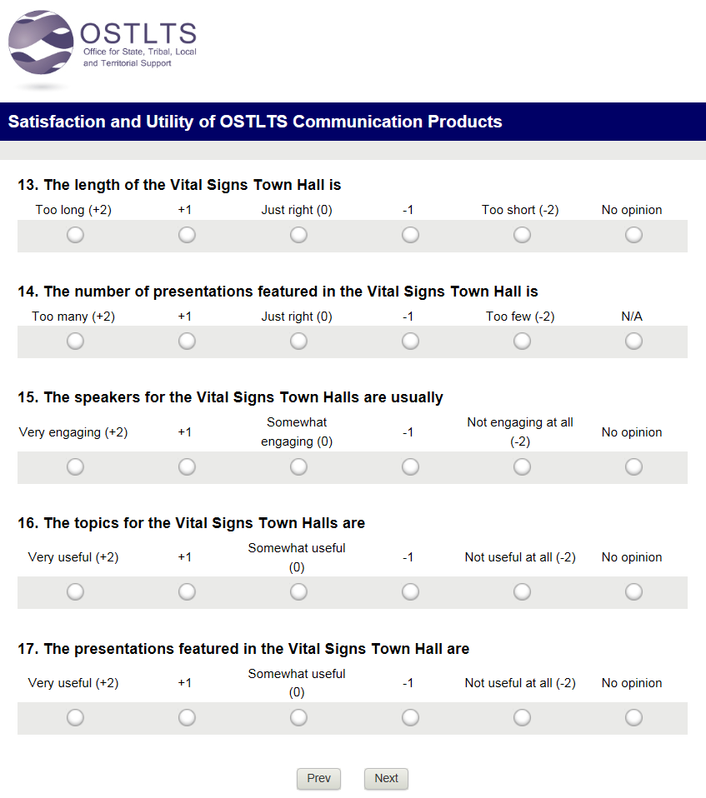706x798 pixels.
Task: Choose 'Just right (0)' for Town Hall length
Action: (298, 235)
